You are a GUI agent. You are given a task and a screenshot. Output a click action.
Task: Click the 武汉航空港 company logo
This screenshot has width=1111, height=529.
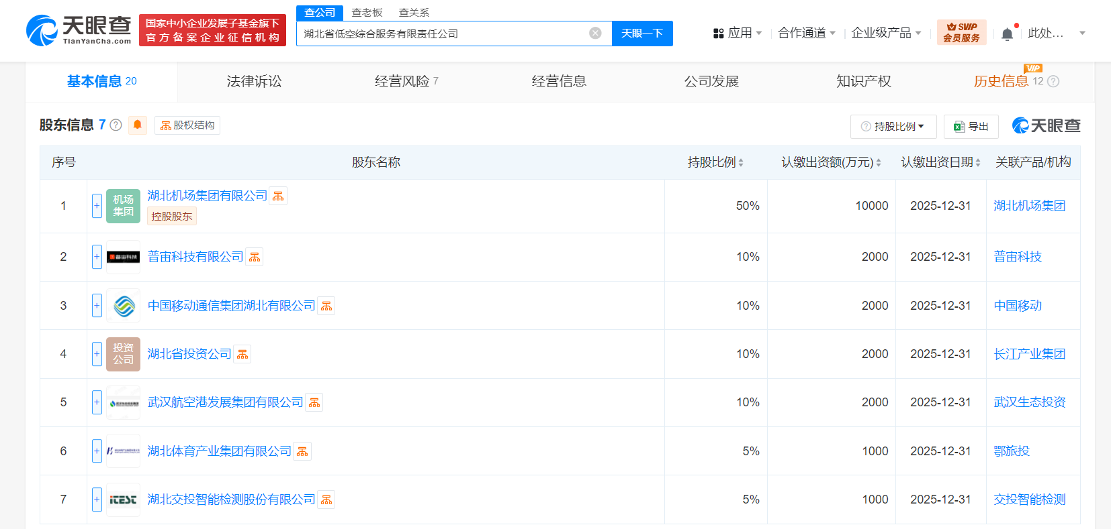[123, 402]
